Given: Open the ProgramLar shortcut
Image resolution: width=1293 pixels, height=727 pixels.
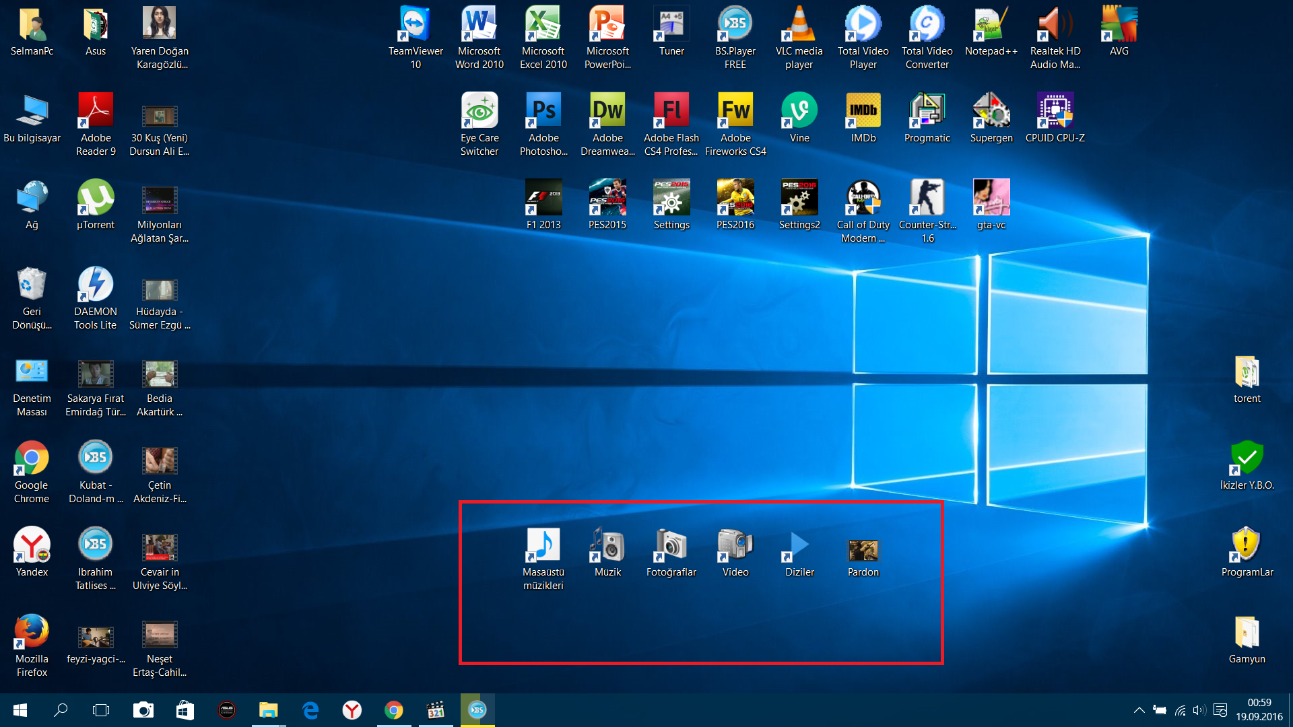Looking at the screenshot, I should [x=1247, y=552].
